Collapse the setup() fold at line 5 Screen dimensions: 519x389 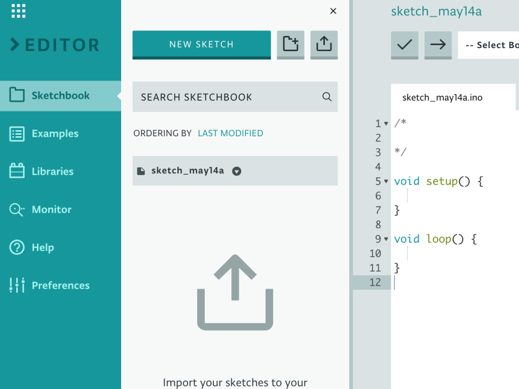point(386,181)
